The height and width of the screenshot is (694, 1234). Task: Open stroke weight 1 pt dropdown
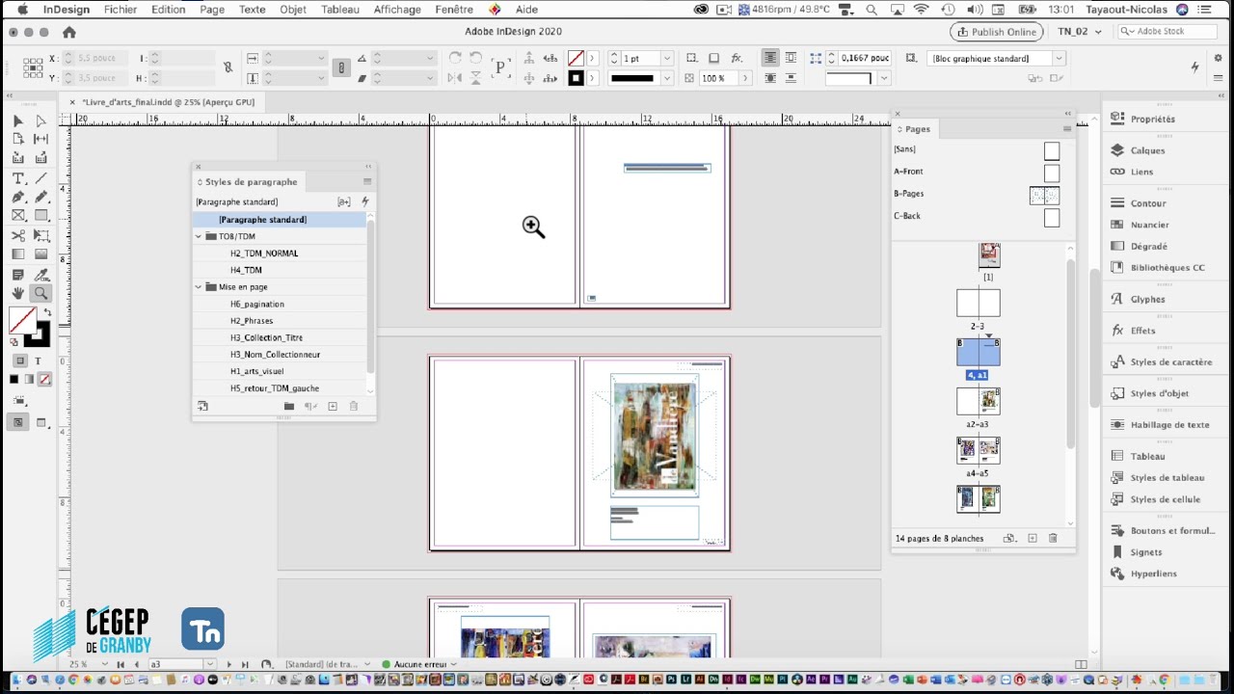(x=666, y=59)
